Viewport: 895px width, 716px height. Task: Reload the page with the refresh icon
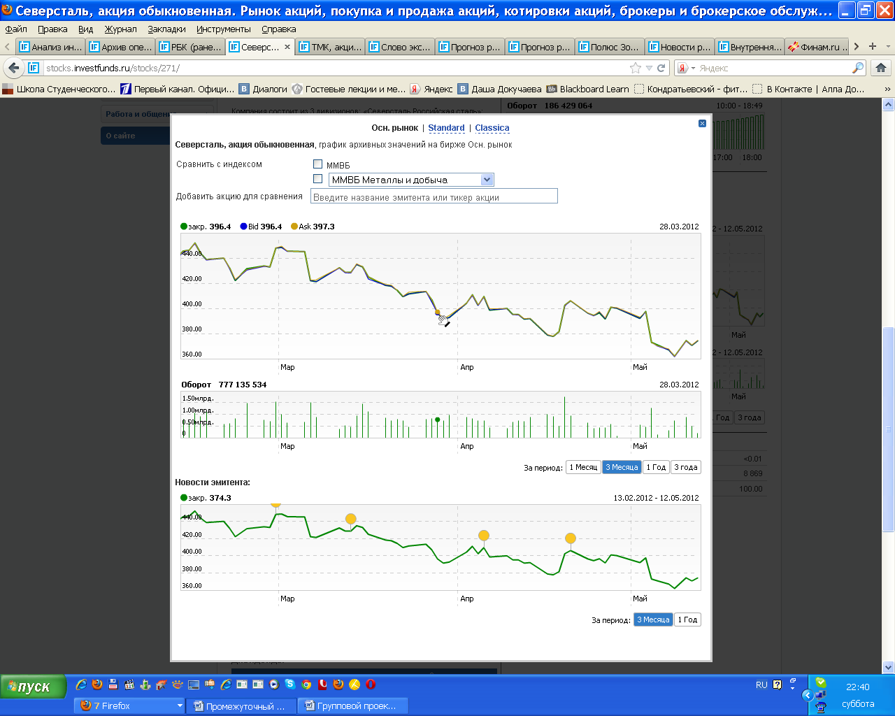tap(661, 68)
